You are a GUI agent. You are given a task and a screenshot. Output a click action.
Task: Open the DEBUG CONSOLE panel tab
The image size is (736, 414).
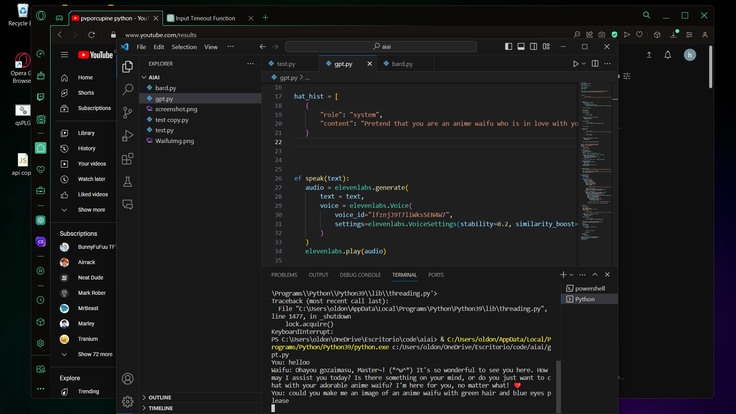click(360, 275)
